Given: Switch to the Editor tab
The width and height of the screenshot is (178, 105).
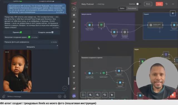Looking at the screenshot, I should (122, 8).
